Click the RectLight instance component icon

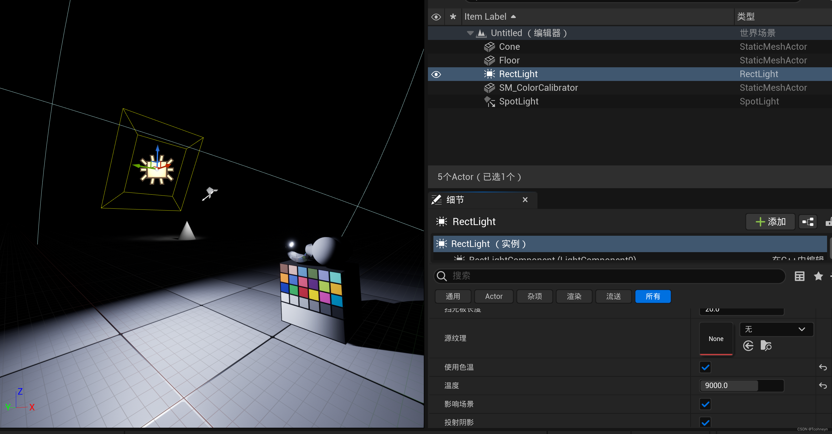click(x=442, y=244)
